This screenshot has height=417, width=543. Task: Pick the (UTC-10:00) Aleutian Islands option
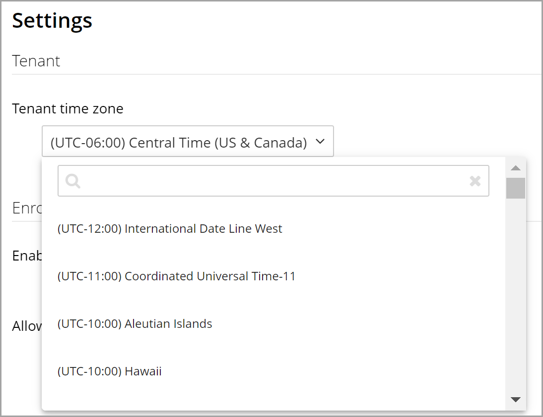(x=135, y=324)
